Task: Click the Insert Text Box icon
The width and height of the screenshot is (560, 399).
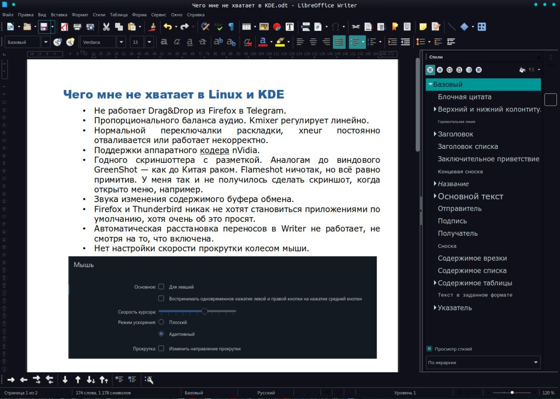Action: 289,27
